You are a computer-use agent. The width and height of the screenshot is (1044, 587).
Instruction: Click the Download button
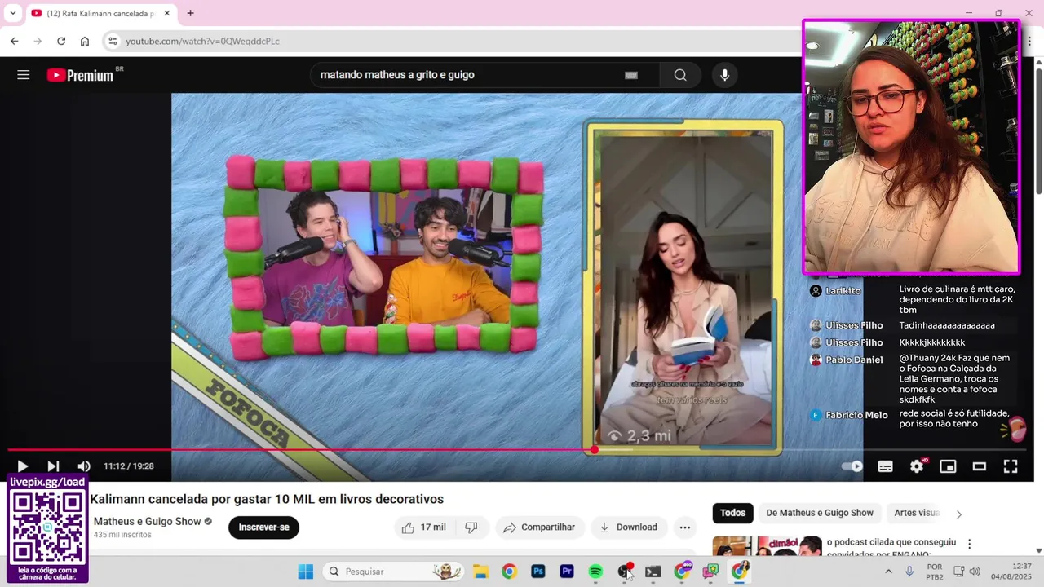point(629,527)
